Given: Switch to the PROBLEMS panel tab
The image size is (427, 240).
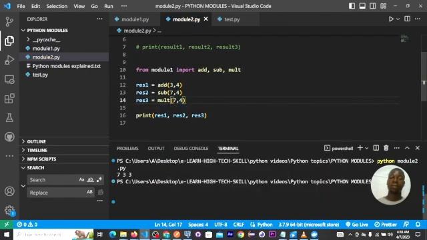Looking at the screenshot, I should point(127,148).
